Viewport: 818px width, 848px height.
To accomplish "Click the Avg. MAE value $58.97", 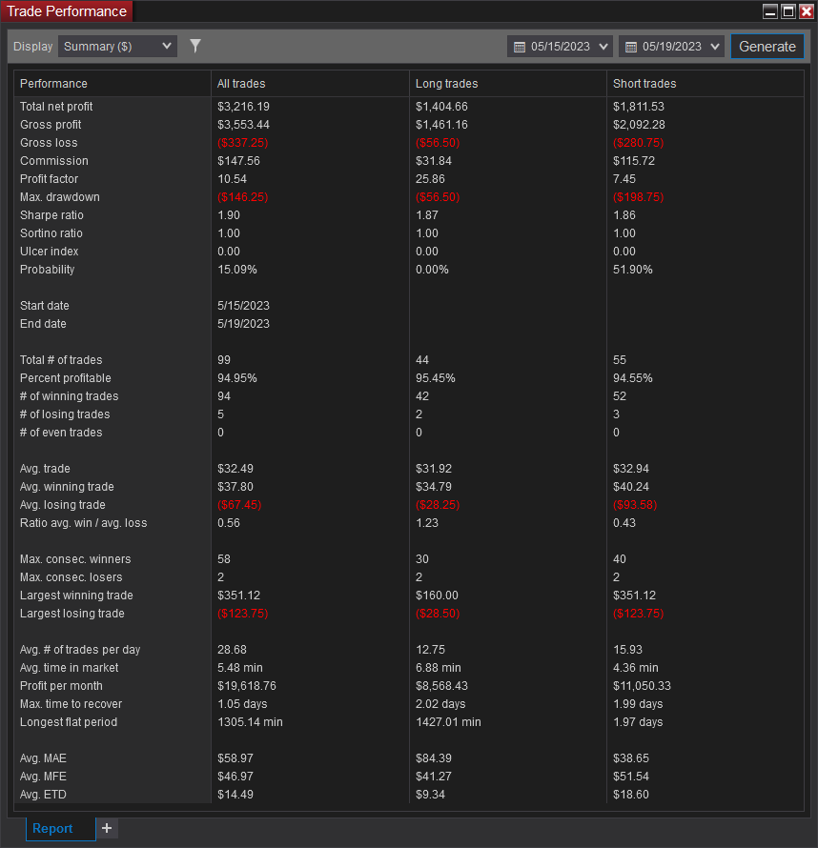I will point(235,758).
